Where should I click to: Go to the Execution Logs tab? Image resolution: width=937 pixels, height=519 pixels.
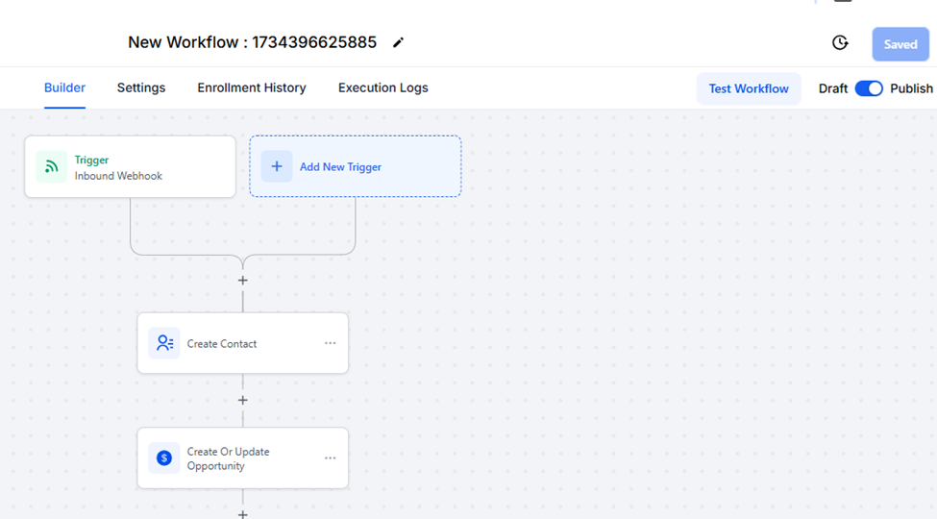(x=382, y=87)
